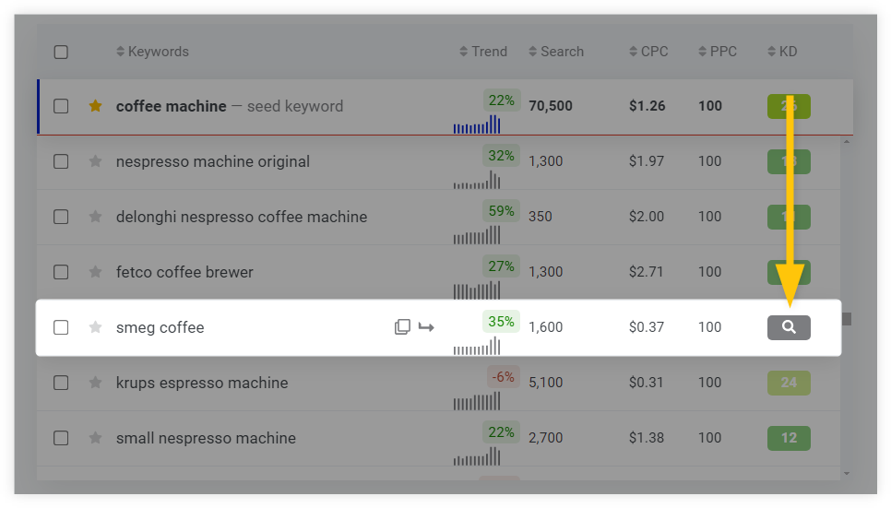Copy the smeg coffee keyword

tap(402, 326)
